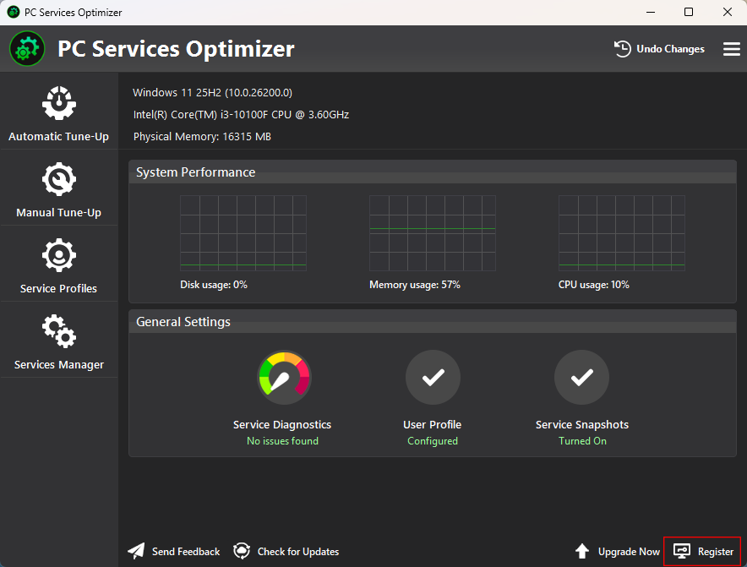Screen dimensions: 747x567
Task: Click the Send Feedback link
Action: click(186, 551)
